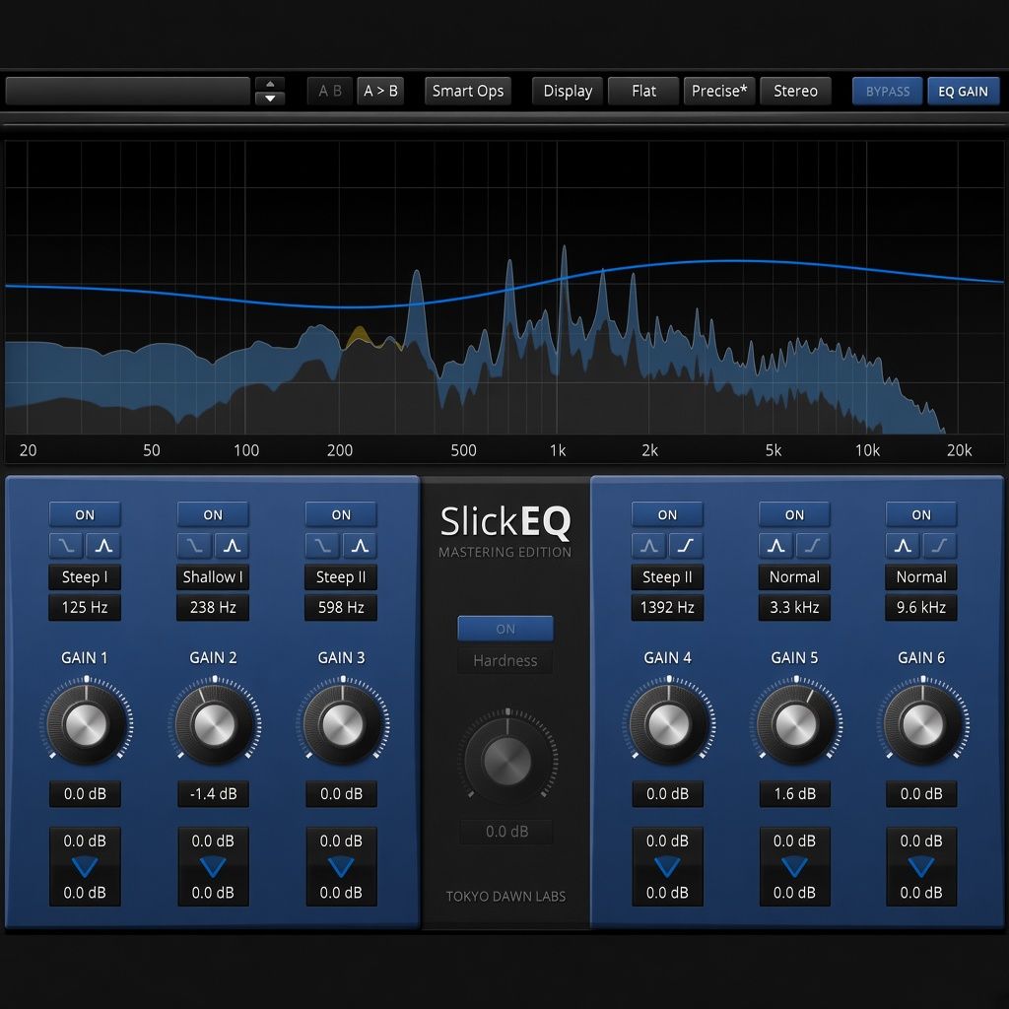Screen dimensions: 1009x1009
Task: Toggle band 3 ON switch
Action: pyautogui.click(x=341, y=514)
